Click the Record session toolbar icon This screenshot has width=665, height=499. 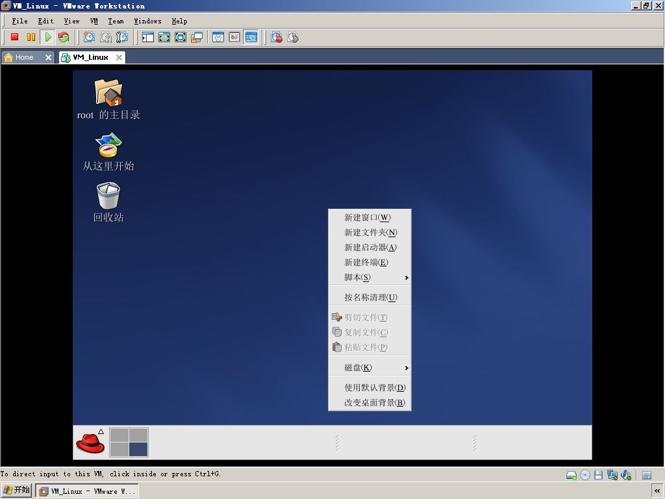277,37
